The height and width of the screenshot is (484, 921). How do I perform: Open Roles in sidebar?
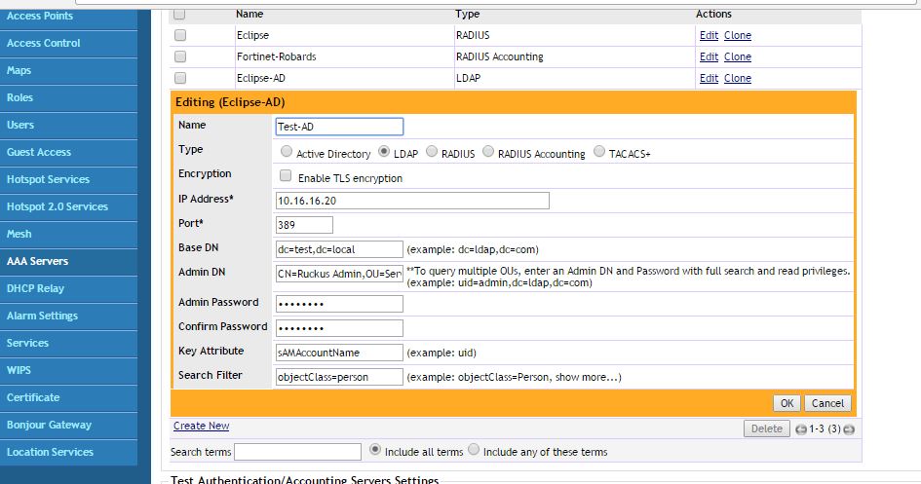pyautogui.click(x=69, y=98)
